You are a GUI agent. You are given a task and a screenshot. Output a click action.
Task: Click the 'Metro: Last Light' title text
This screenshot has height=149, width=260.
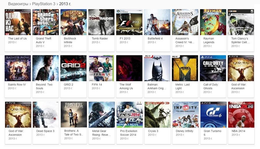pyautogui.click(x=183, y=86)
